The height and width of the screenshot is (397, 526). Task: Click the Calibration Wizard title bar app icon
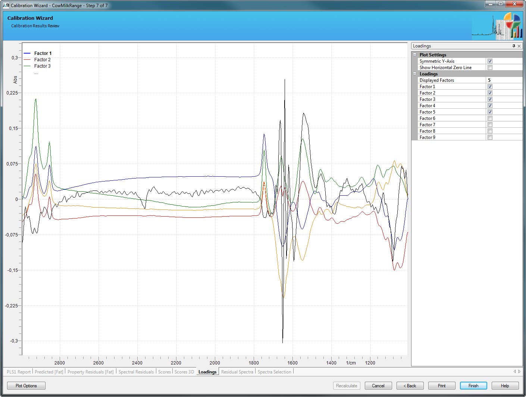pyautogui.click(x=6, y=5)
